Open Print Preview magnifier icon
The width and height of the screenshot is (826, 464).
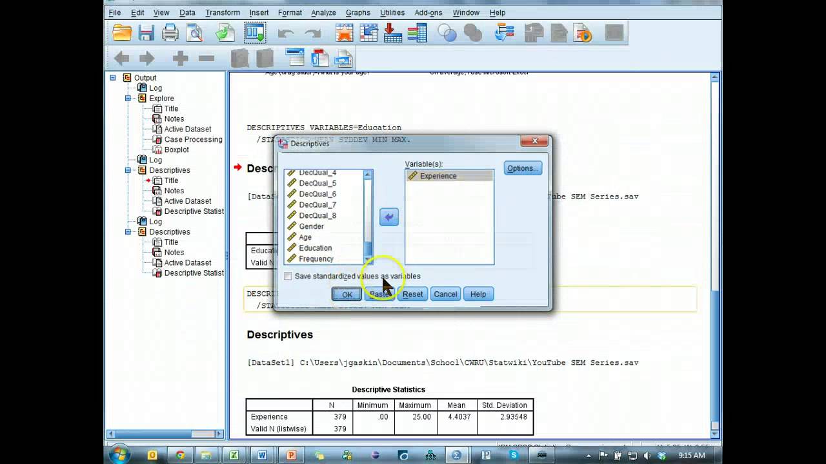tap(194, 33)
